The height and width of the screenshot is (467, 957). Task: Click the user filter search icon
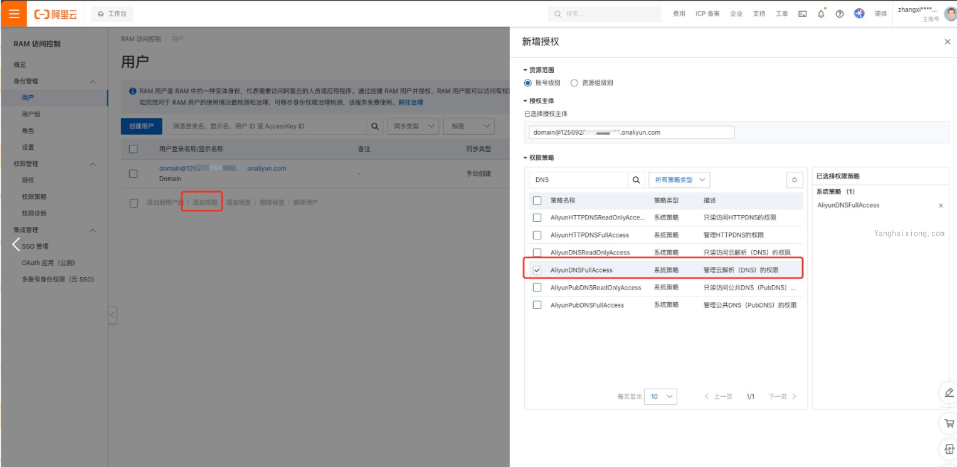374,126
